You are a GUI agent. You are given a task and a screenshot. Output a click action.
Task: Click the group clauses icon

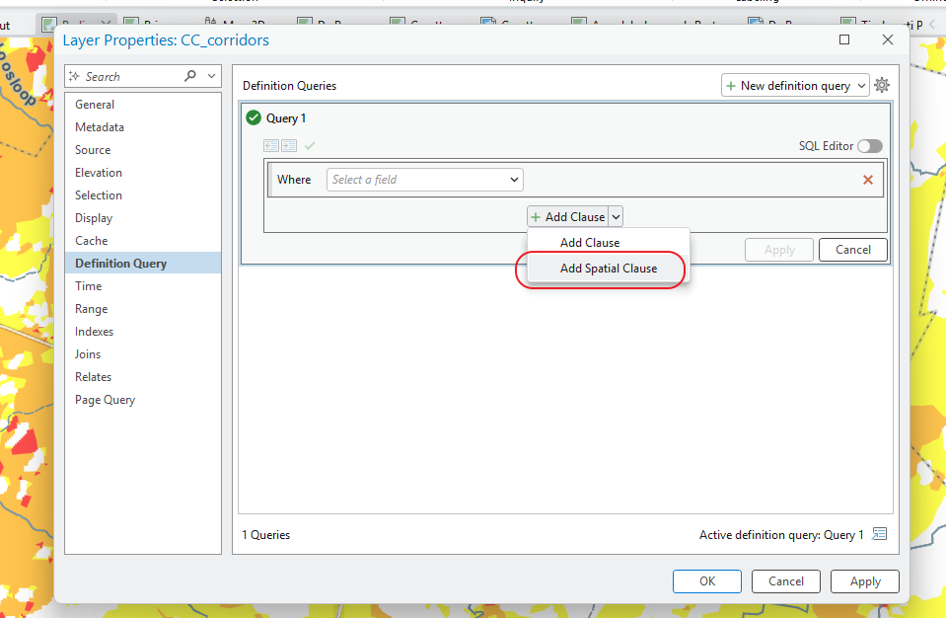(289, 145)
